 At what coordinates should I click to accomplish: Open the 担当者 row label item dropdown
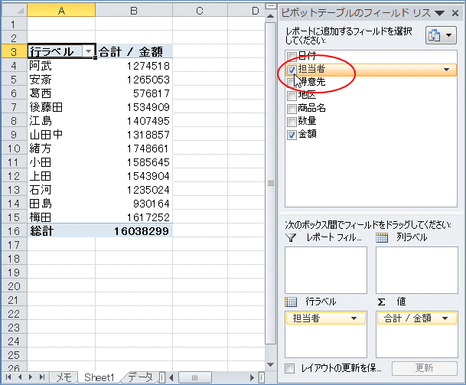pyautogui.click(x=354, y=318)
